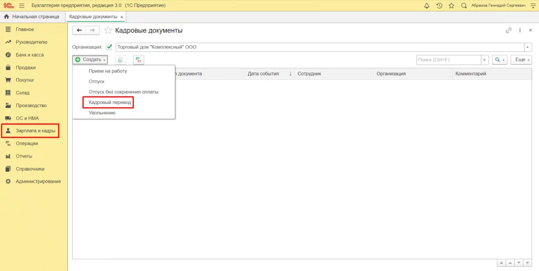The height and width of the screenshot is (271, 539).
Task: Show Дт/Кт postings icon
Action: 138,60
